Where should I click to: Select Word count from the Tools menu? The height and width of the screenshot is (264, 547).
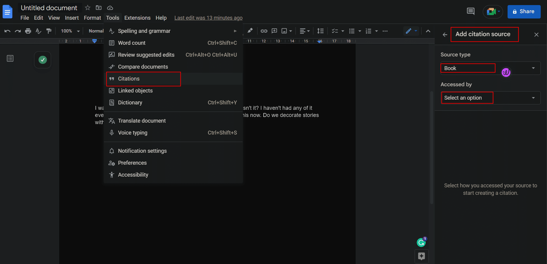pyautogui.click(x=173, y=43)
